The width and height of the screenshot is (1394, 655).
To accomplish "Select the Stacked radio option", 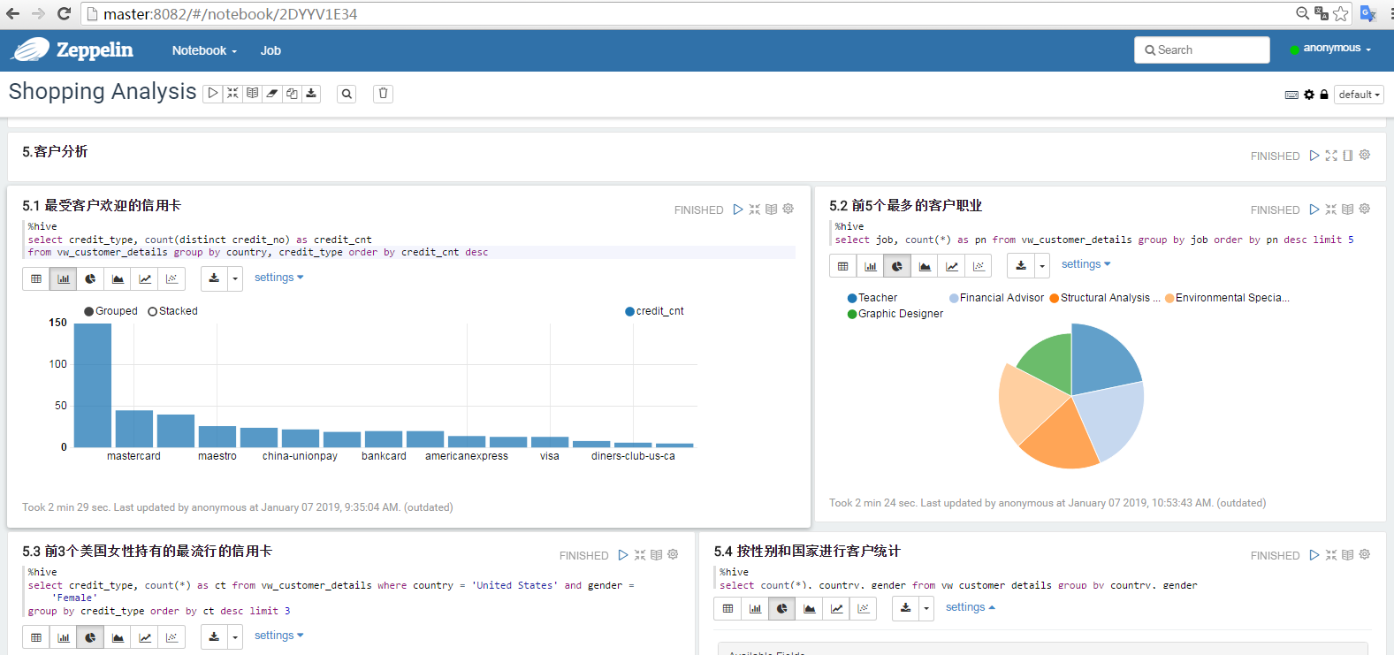I will click(x=153, y=311).
